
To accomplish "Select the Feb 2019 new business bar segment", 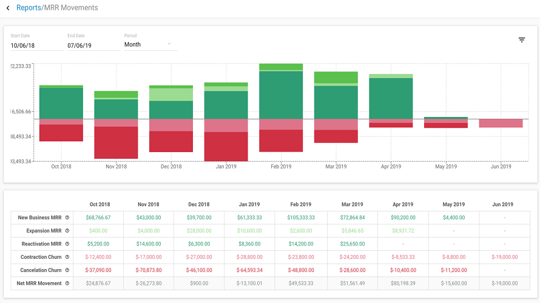I will coord(281,95).
